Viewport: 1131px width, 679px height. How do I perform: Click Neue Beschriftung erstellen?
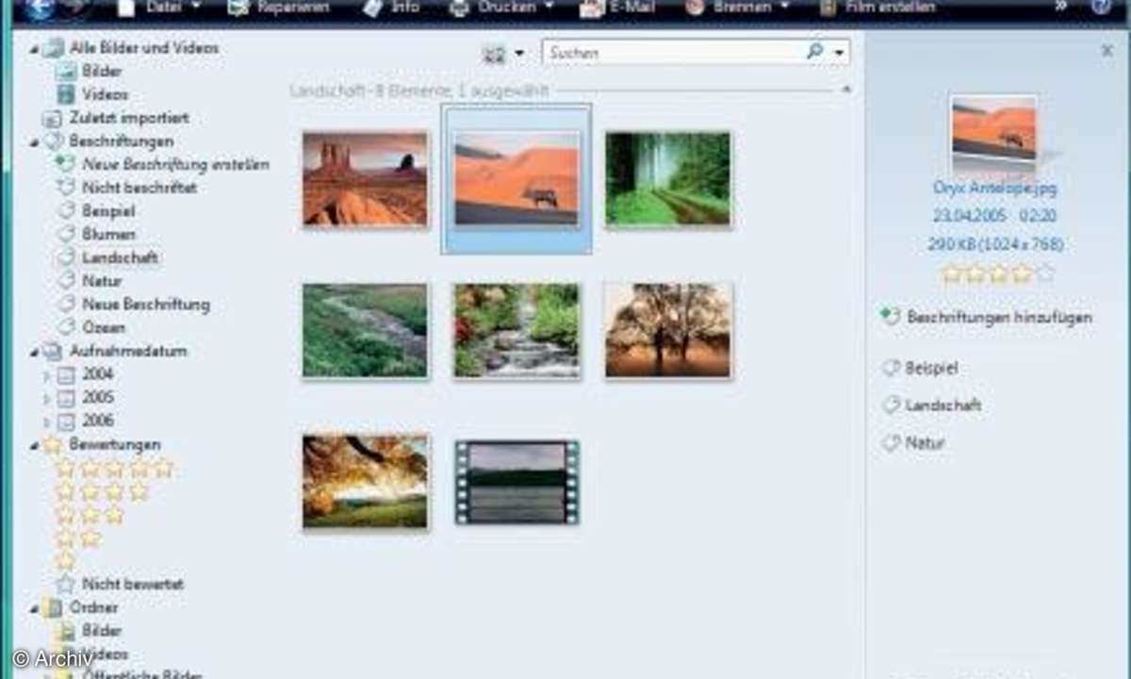pos(175,164)
